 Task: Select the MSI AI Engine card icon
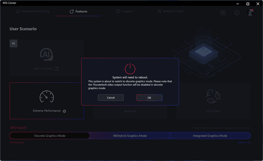coord(46,54)
